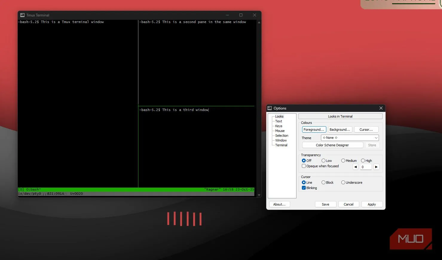Image resolution: width=442 pixels, height=260 pixels.
Task: Click the right arrow transparency stepper
Action: click(x=376, y=167)
